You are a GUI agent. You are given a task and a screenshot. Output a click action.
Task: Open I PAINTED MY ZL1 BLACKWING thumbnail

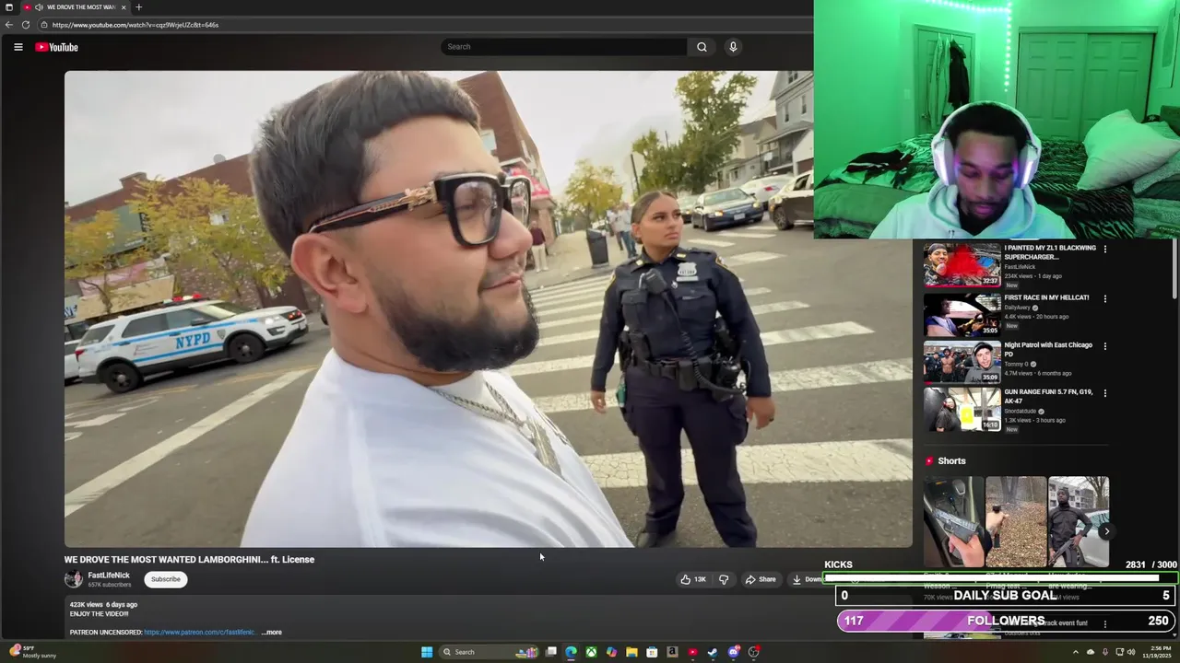962,265
